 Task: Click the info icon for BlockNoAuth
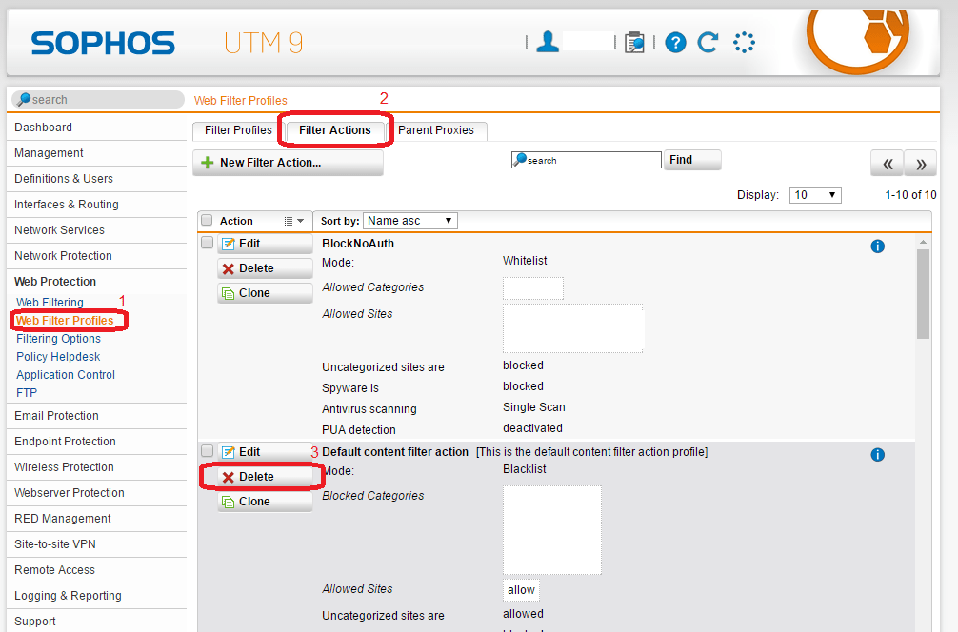click(x=877, y=247)
